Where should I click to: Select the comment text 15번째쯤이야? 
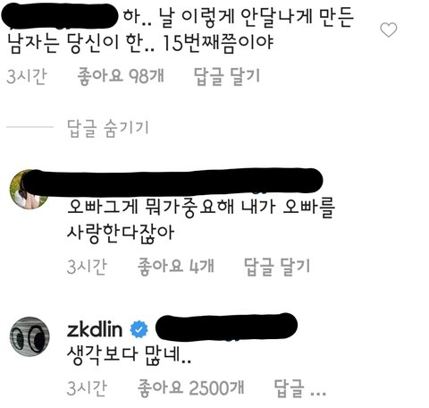click(x=218, y=44)
